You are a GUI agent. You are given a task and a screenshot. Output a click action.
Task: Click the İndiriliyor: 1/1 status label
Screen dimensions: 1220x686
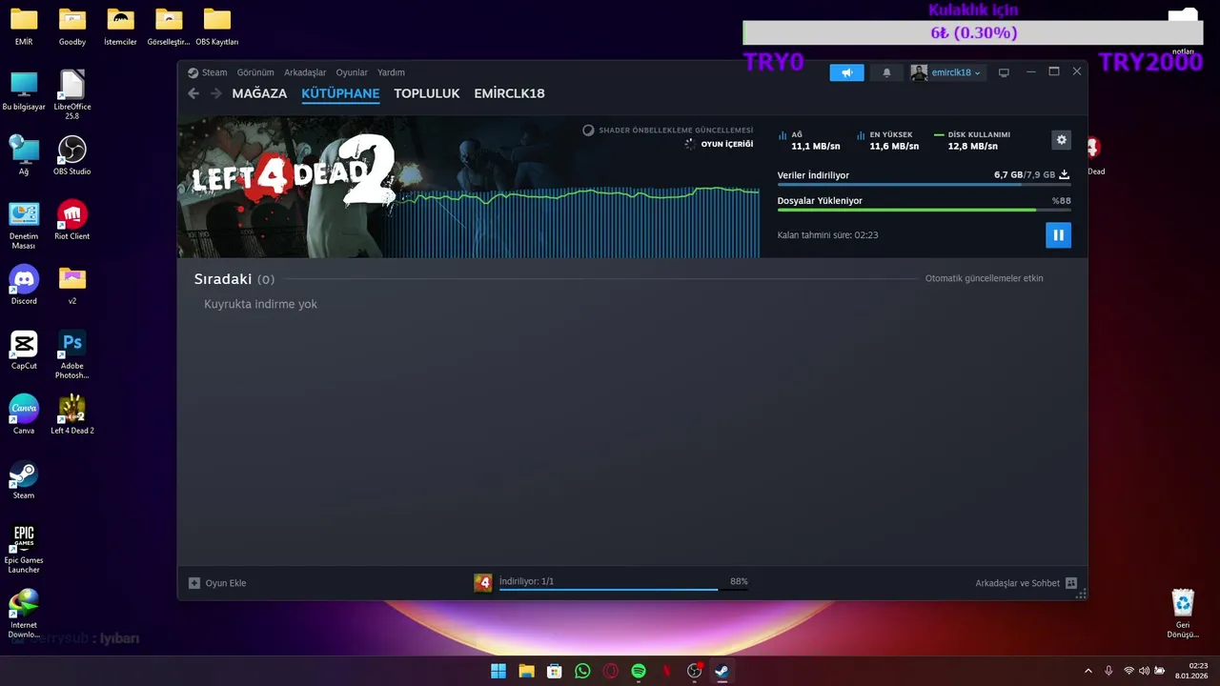coord(526,581)
